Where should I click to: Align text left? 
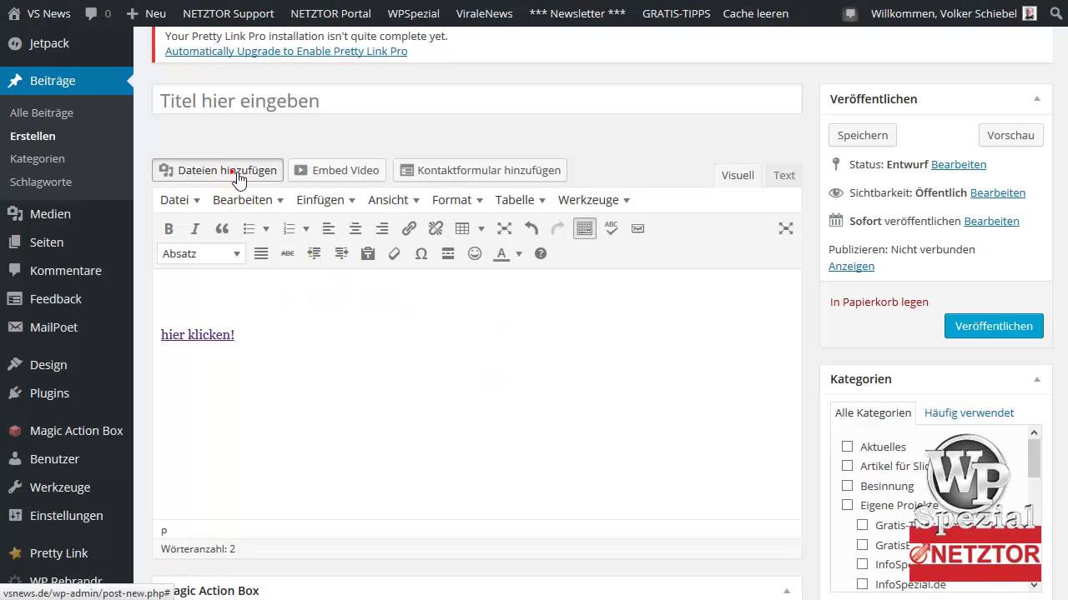pyautogui.click(x=329, y=228)
